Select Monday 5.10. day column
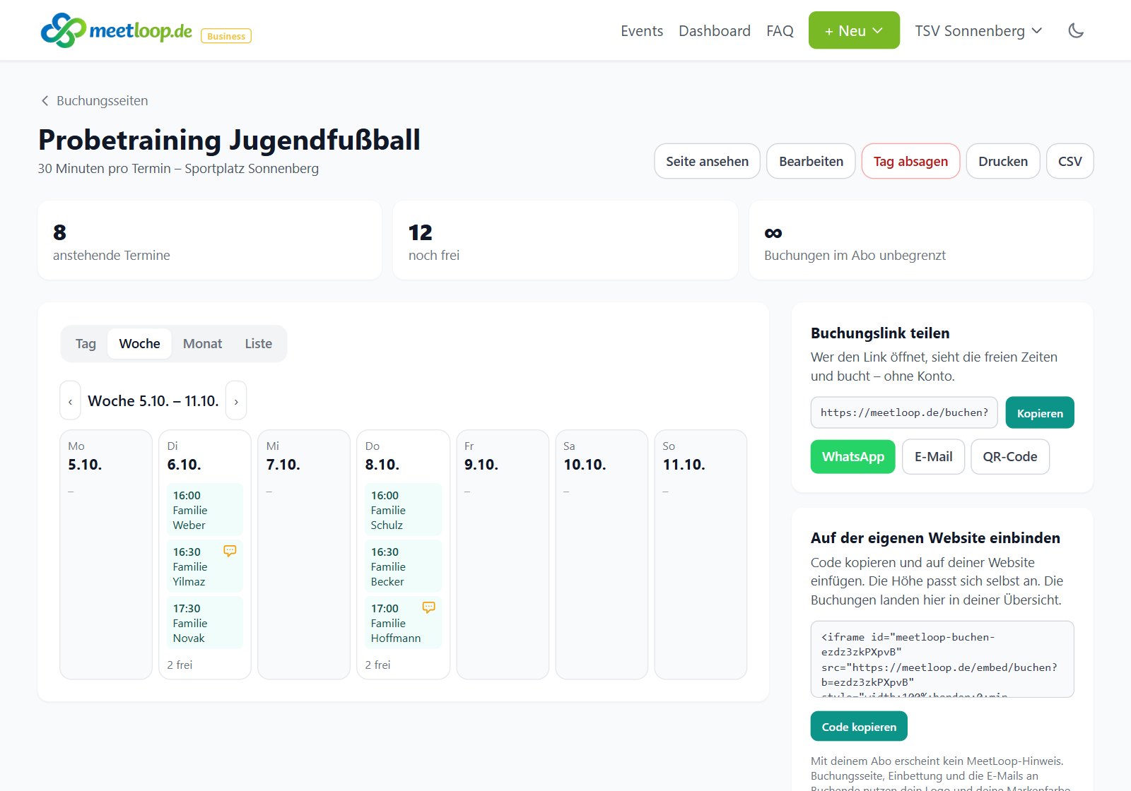 [106, 554]
